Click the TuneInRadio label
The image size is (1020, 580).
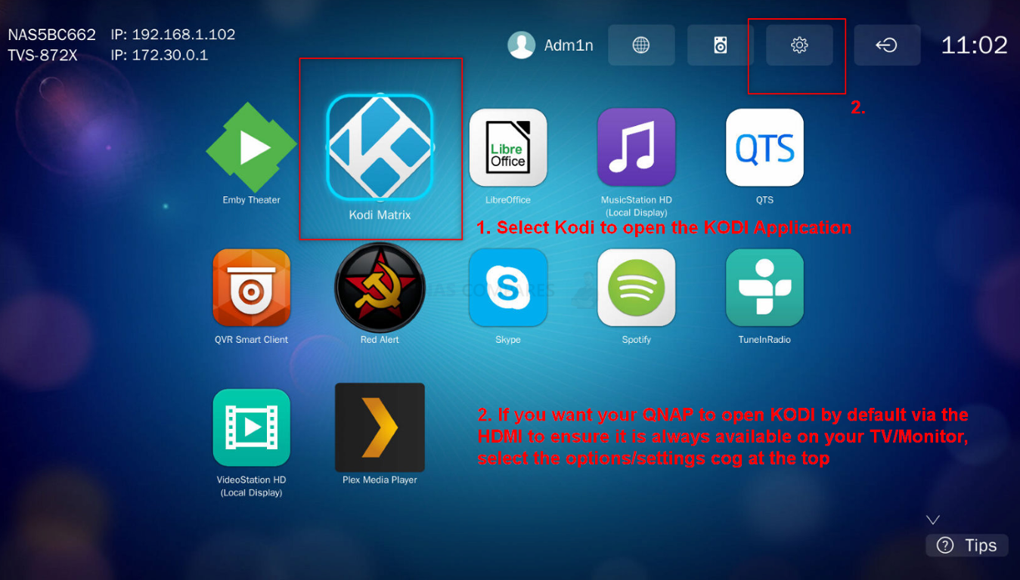tap(764, 340)
